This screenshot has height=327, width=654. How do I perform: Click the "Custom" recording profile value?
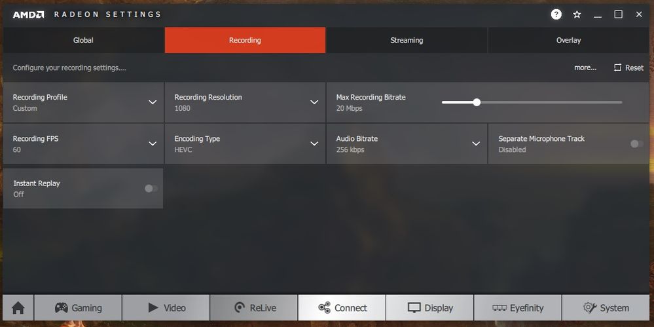(25, 108)
